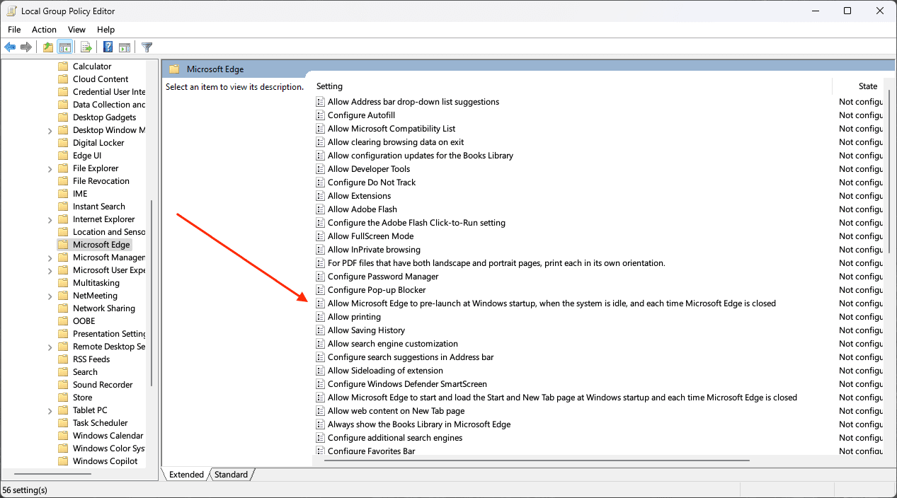Open the Help menu
897x498 pixels.
pyautogui.click(x=105, y=30)
